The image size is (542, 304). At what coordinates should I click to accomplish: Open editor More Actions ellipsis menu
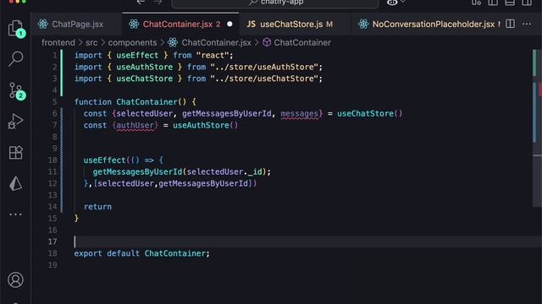coord(527,24)
